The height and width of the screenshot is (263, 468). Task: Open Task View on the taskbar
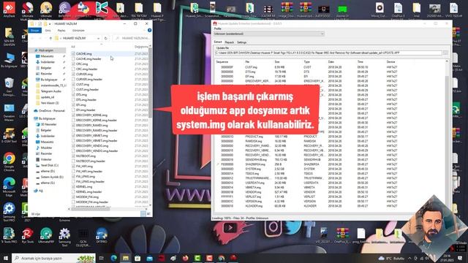point(102,258)
